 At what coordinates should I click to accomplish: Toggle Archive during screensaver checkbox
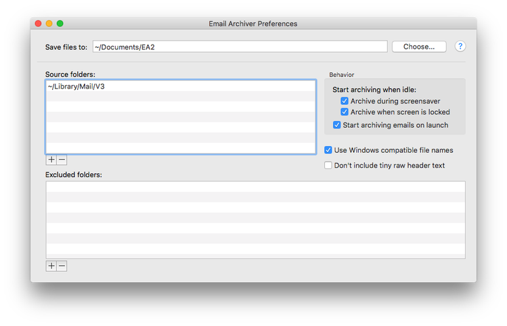pyautogui.click(x=345, y=101)
